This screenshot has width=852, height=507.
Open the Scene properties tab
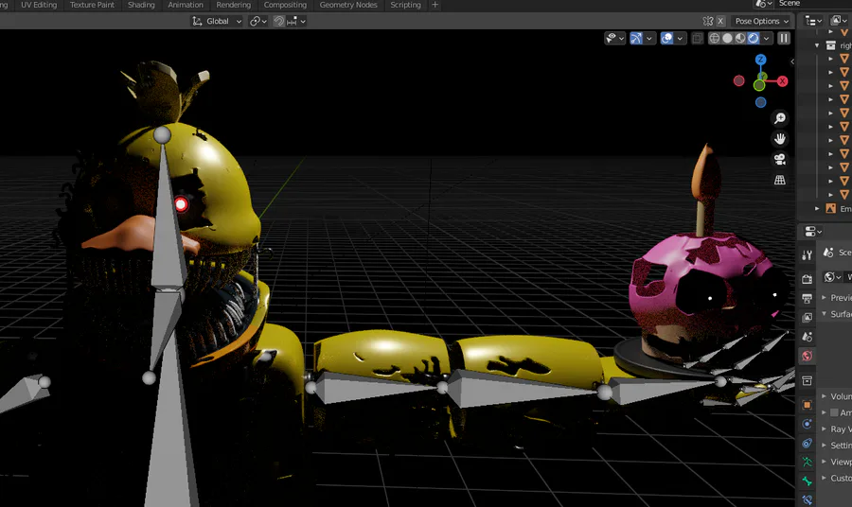click(x=807, y=337)
